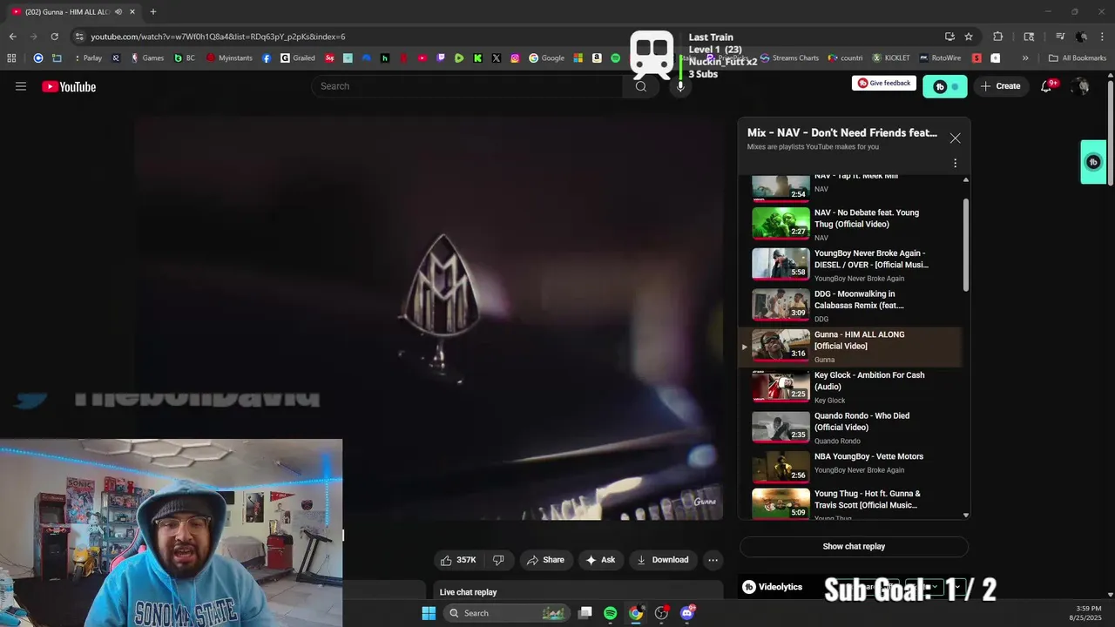Click the Ask button

601,560
